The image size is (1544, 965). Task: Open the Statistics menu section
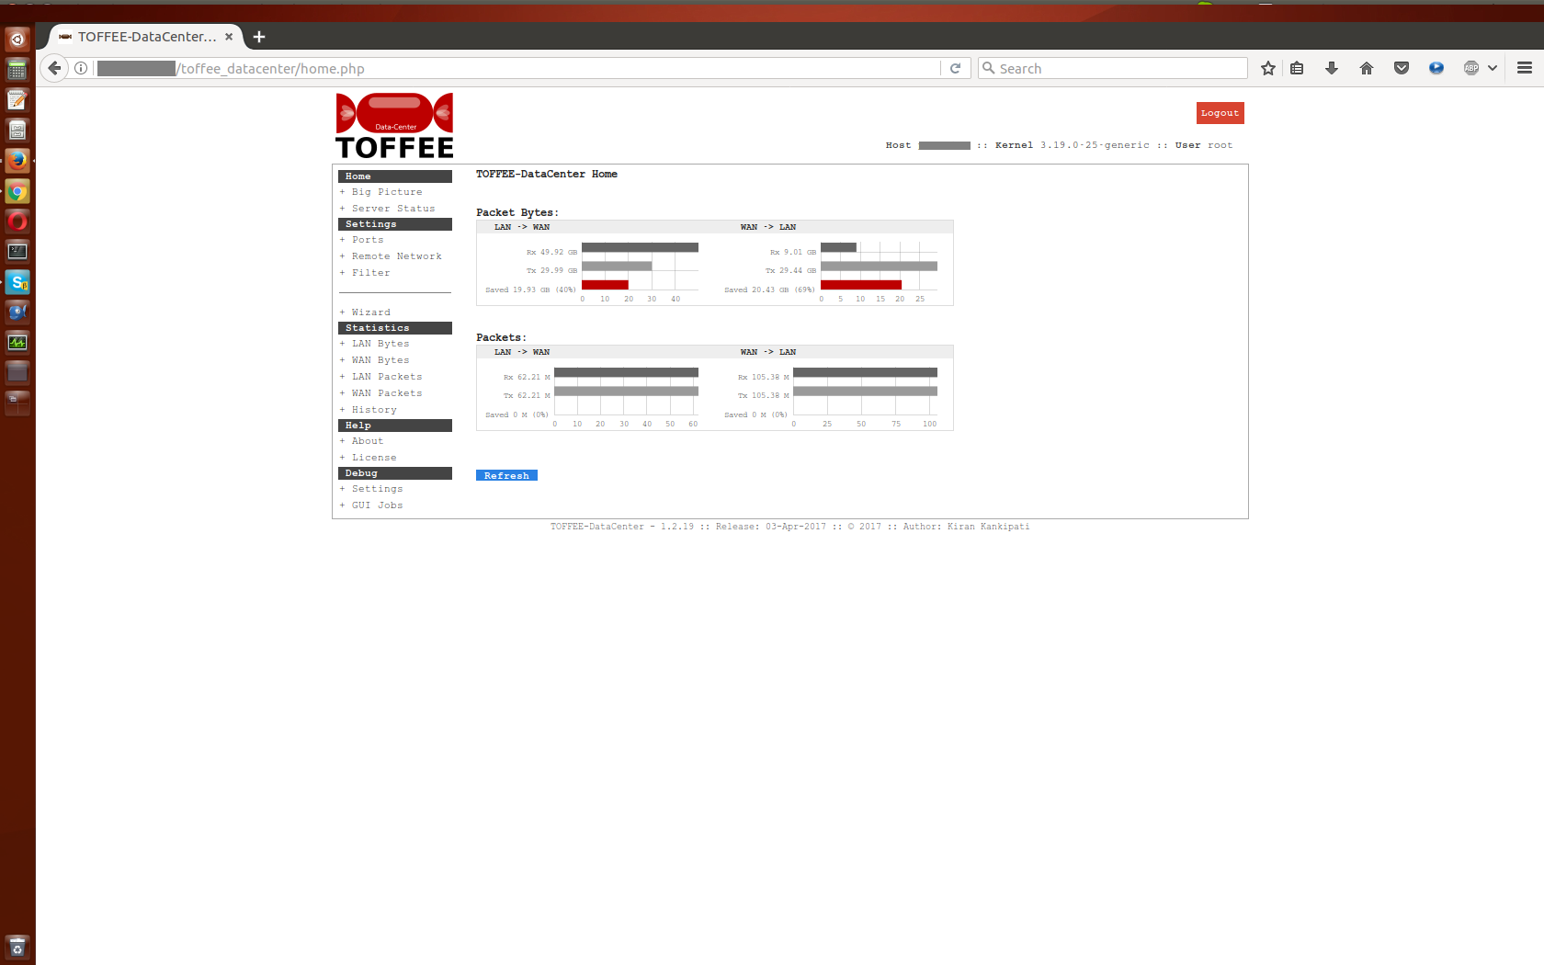point(395,328)
